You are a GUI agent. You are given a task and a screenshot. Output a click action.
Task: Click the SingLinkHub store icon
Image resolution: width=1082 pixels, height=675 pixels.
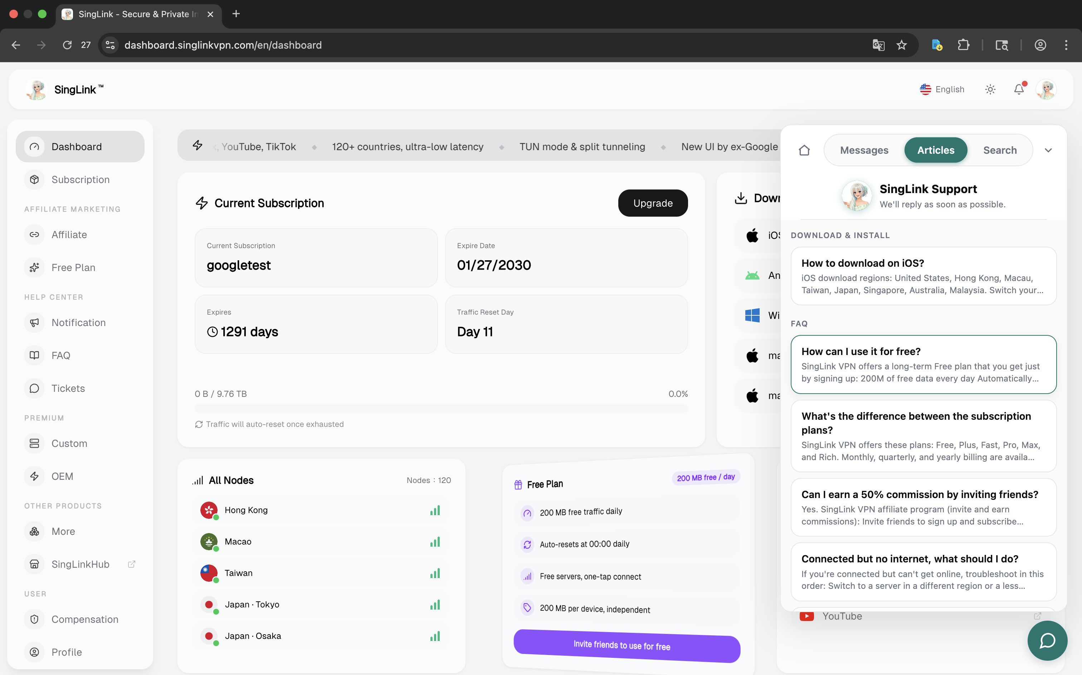[34, 564]
